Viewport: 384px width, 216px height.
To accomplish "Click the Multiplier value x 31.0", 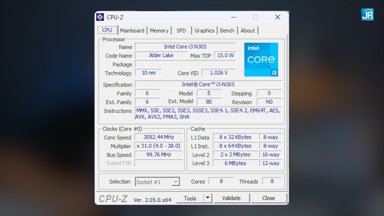I will point(159,146).
